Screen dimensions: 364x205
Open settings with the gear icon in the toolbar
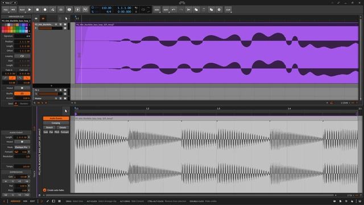pyautogui.click(x=219, y=10)
